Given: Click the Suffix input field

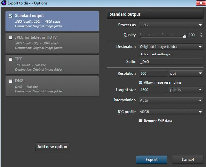Looking at the screenshot, I should click(171, 62).
